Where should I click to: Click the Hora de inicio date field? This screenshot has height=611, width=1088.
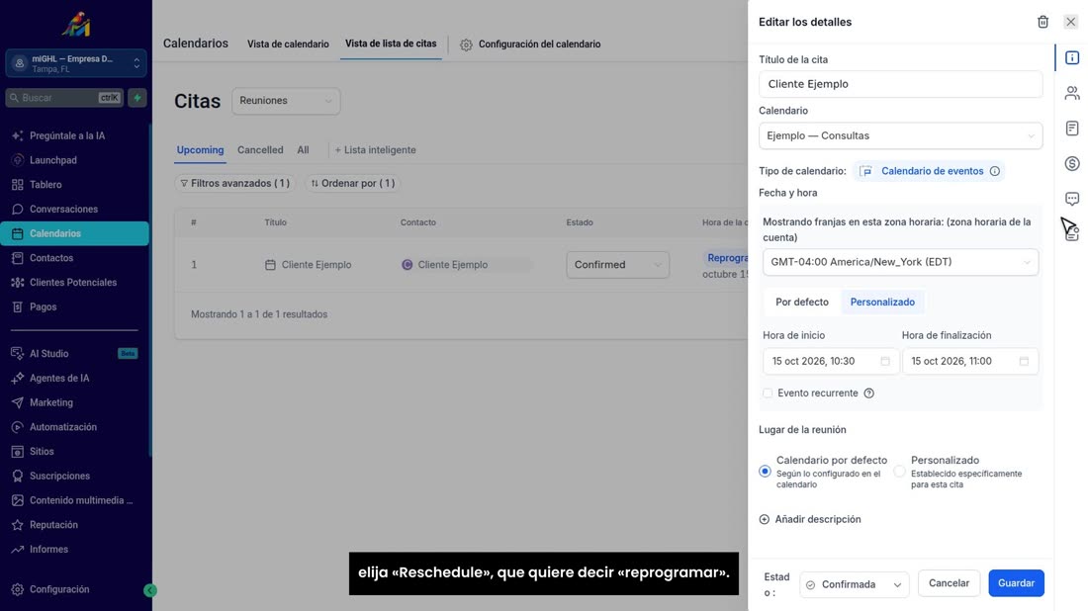click(x=830, y=361)
